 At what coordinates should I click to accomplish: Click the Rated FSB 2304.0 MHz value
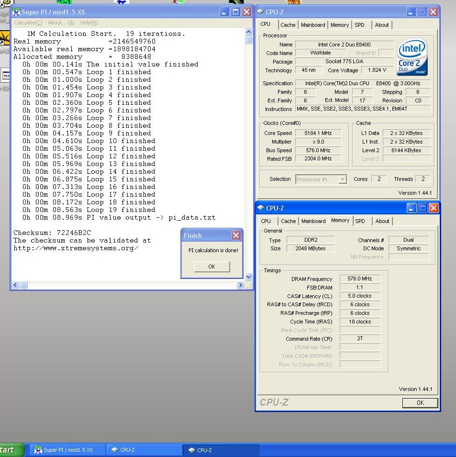pos(318,158)
